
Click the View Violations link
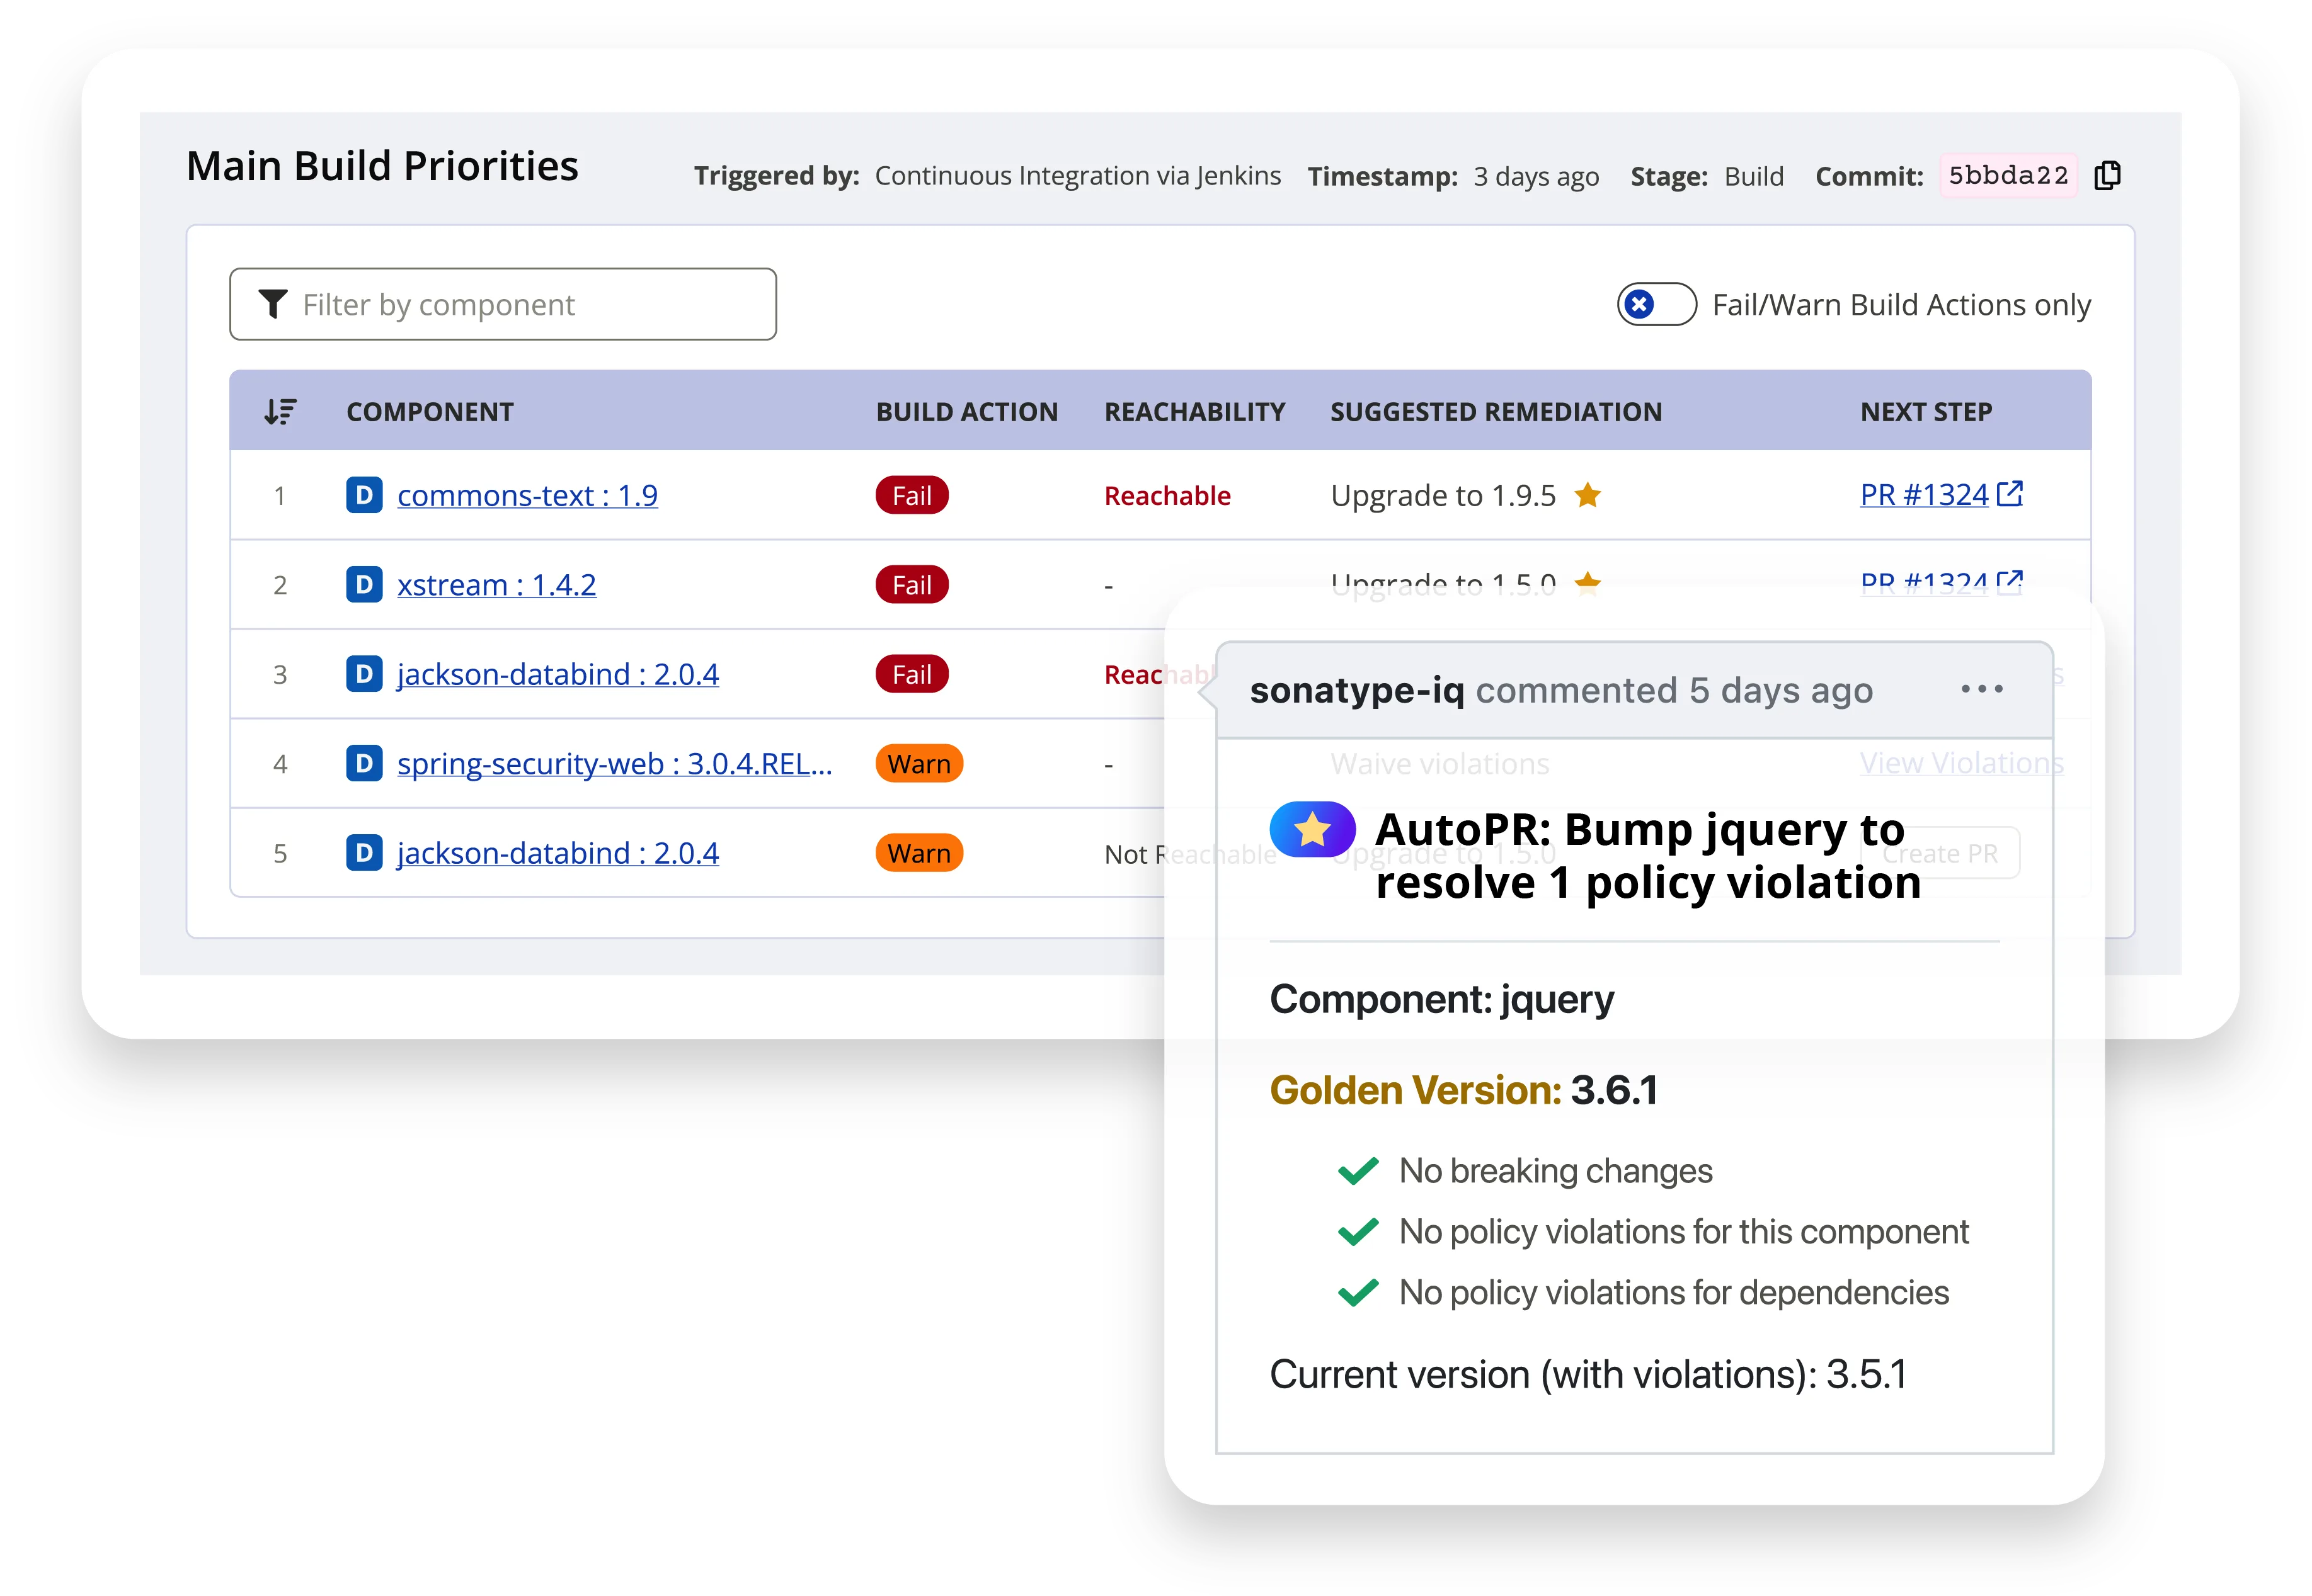1960,762
